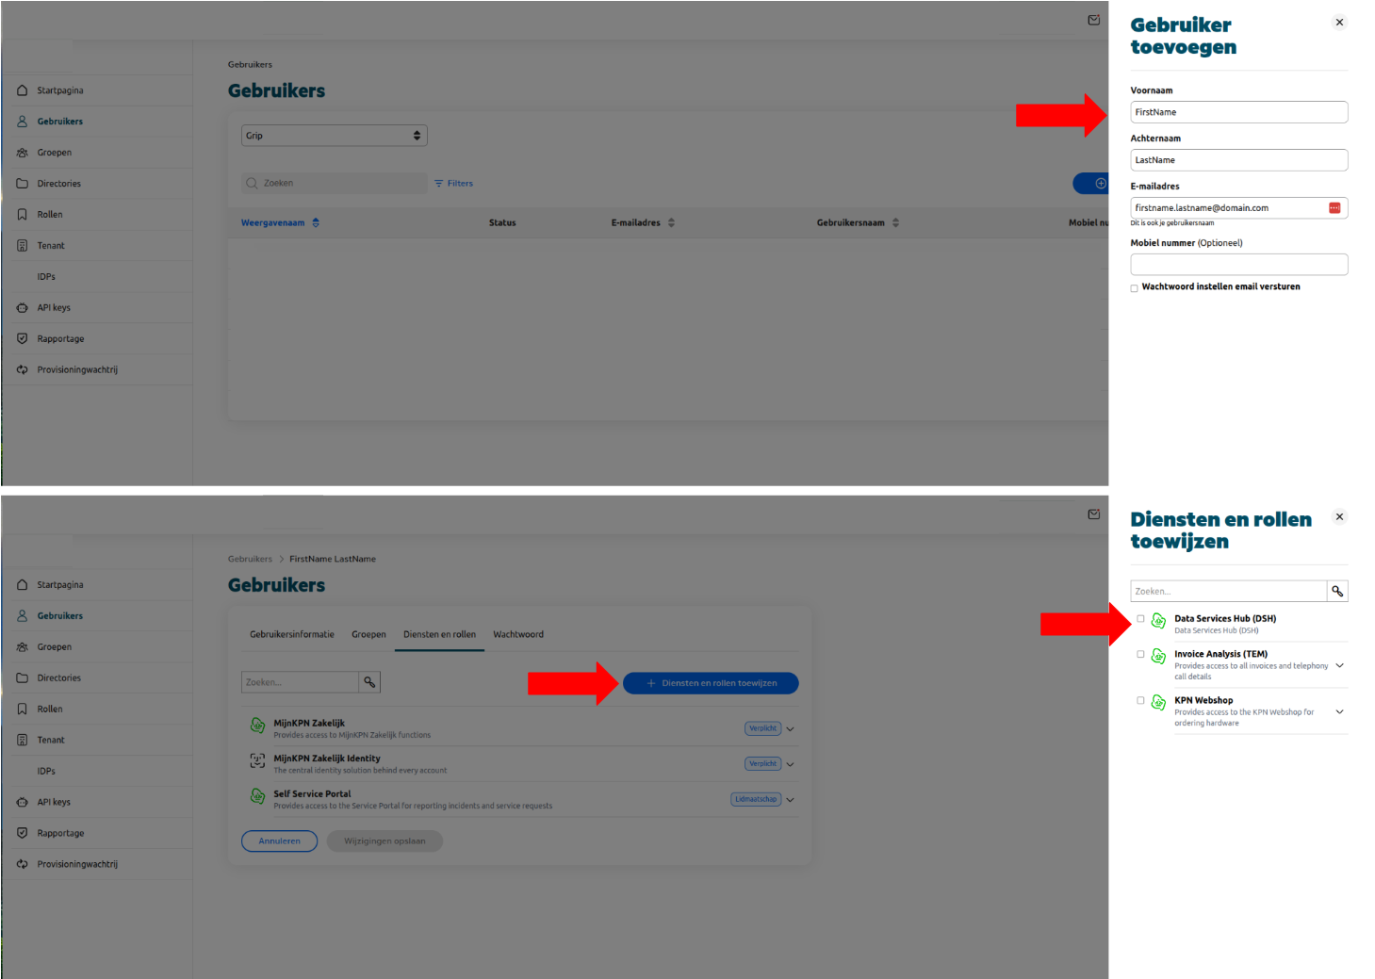Click the Annuleren button
Screen dimensions: 1375x979
click(279, 841)
